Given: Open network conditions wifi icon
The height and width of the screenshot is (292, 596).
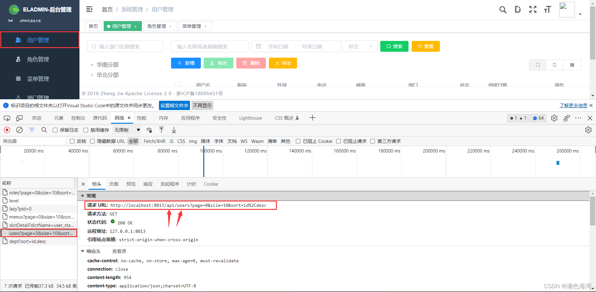Looking at the screenshot, I should 149,130.
